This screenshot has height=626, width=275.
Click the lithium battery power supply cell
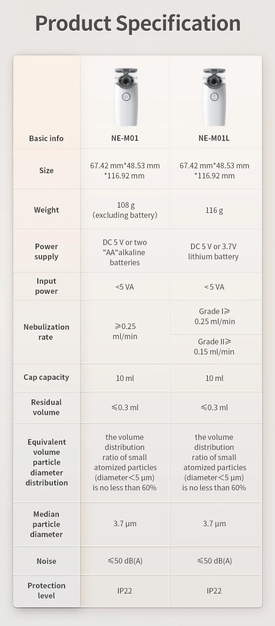click(x=213, y=251)
